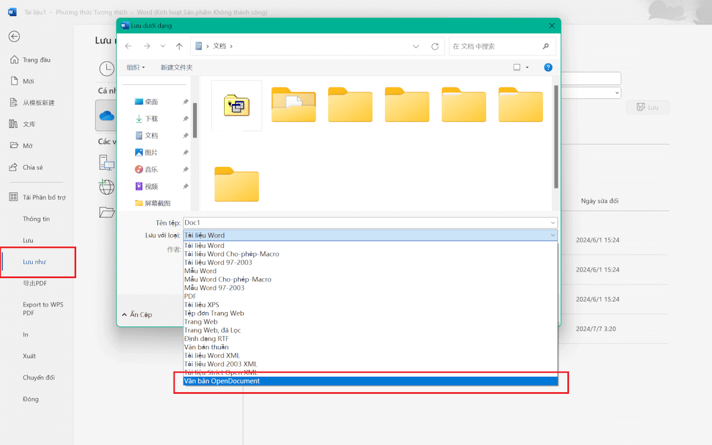The height and width of the screenshot is (445, 712).
Task: Click 新建文件夹 new folder button
Action: pyautogui.click(x=176, y=67)
